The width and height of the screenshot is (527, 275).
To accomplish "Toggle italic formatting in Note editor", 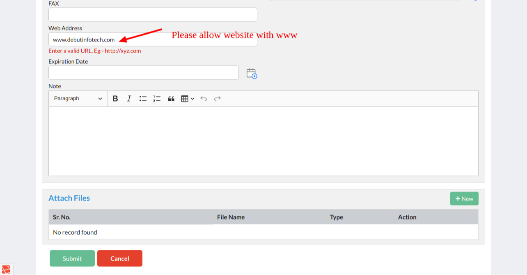I will [x=129, y=99].
